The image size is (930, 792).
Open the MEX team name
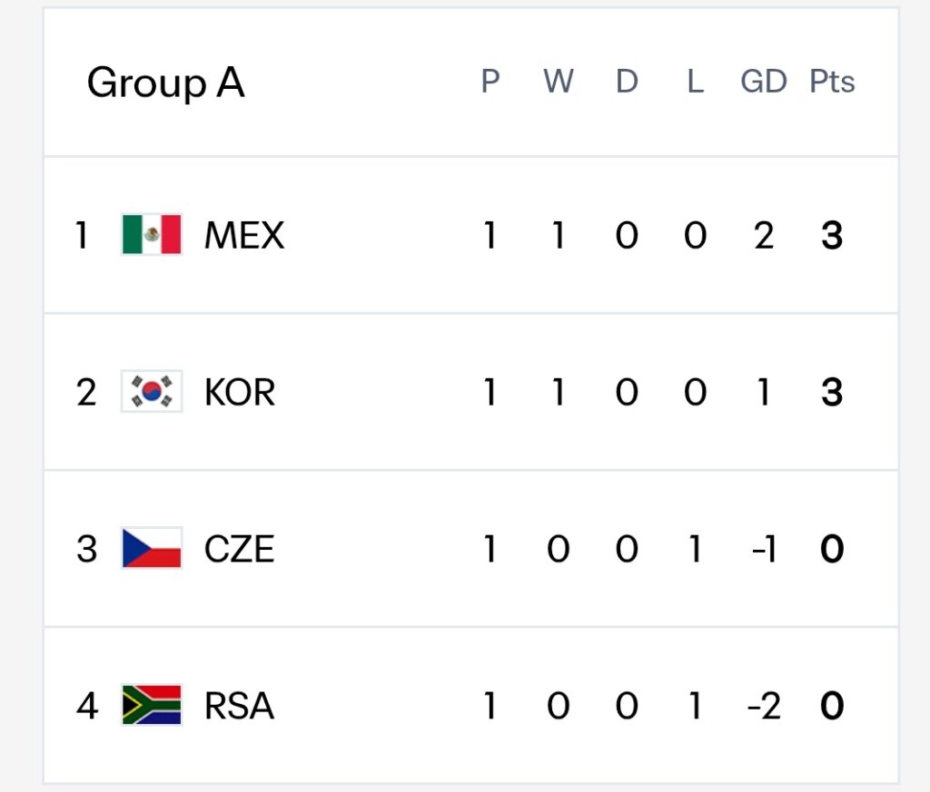coord(243,235)
